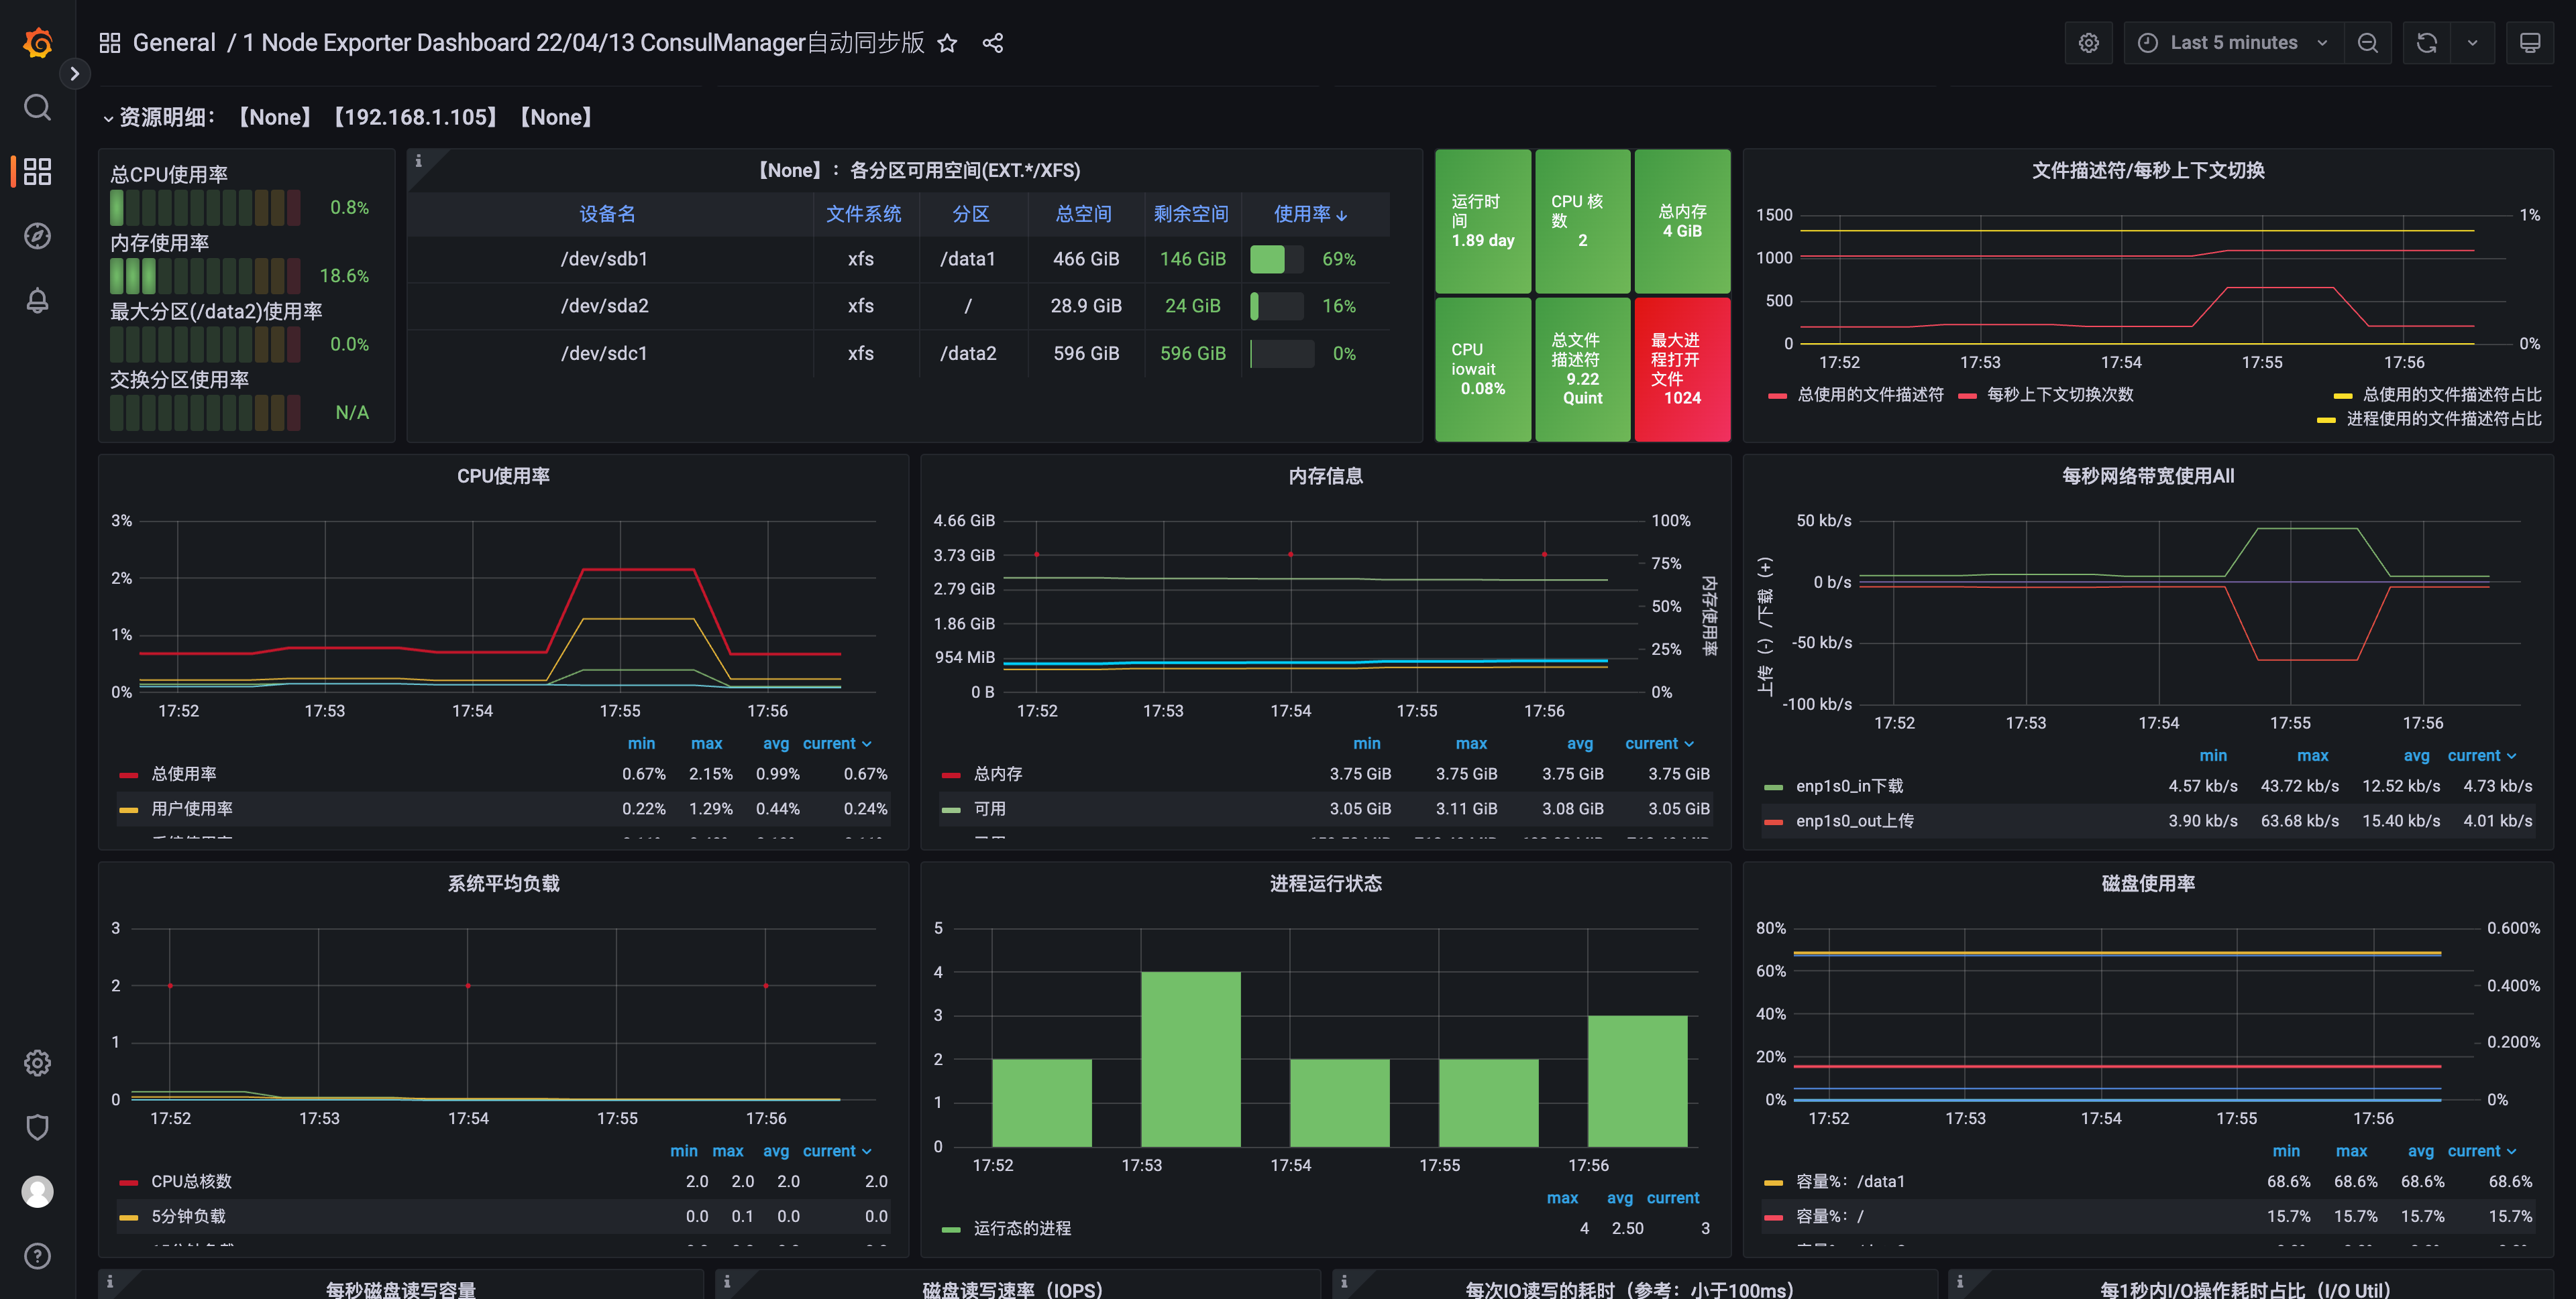Open the user profile avatar
Image resolution: width=2576 pixels, height=1299 pixels.
(37, 1191)
